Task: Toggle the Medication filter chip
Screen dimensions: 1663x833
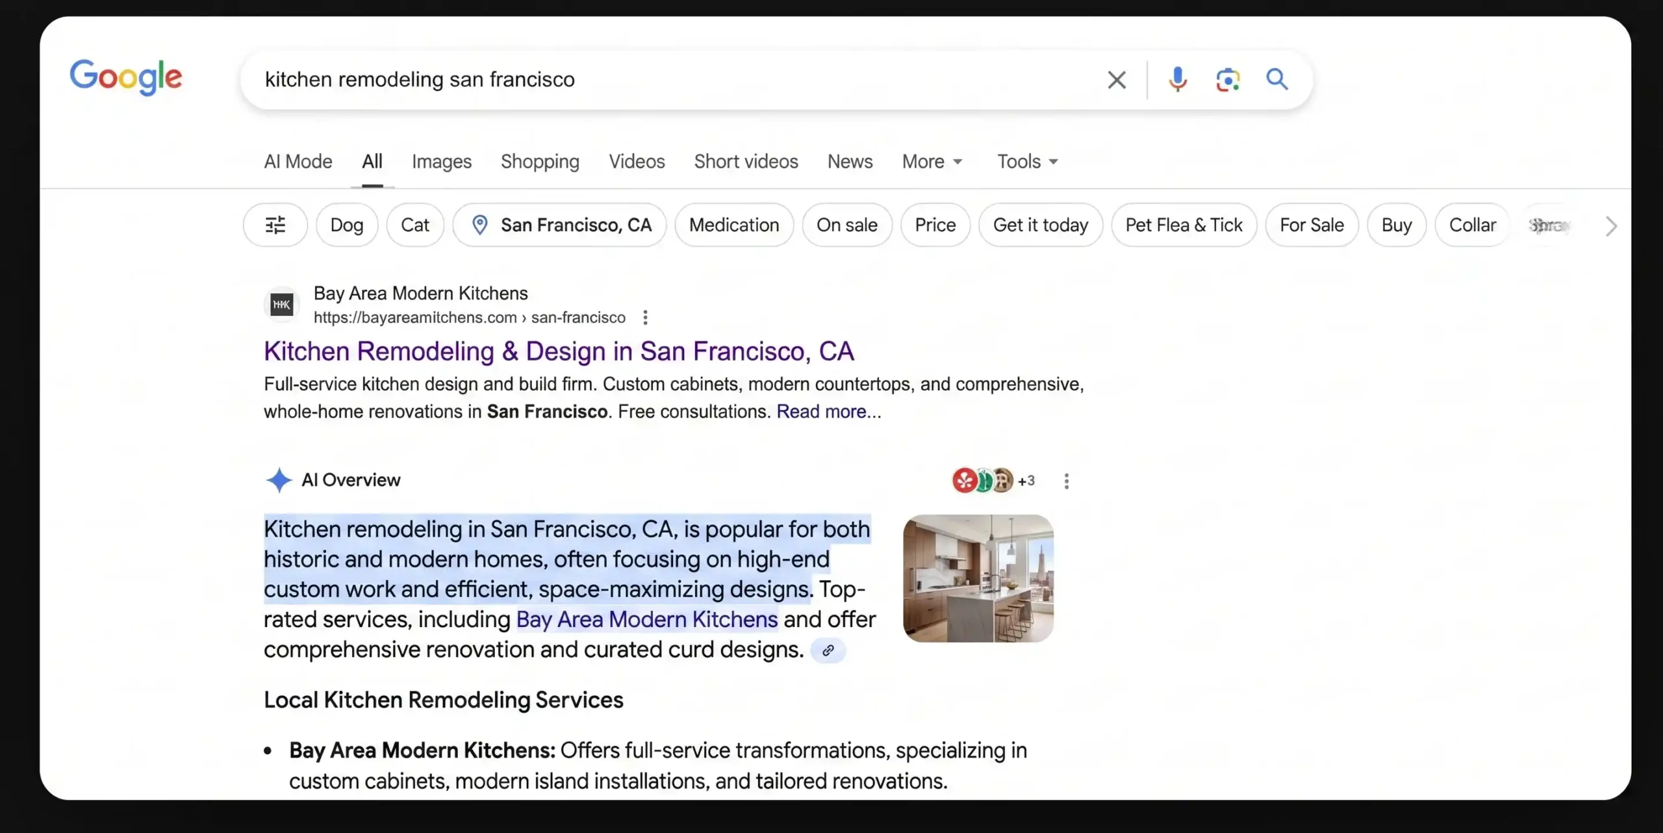Action: [x=734, y=225]
